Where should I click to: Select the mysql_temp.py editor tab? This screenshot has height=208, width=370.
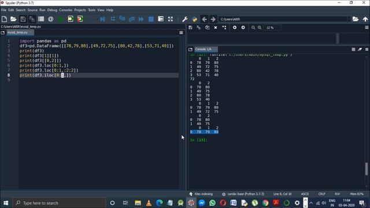20,32
